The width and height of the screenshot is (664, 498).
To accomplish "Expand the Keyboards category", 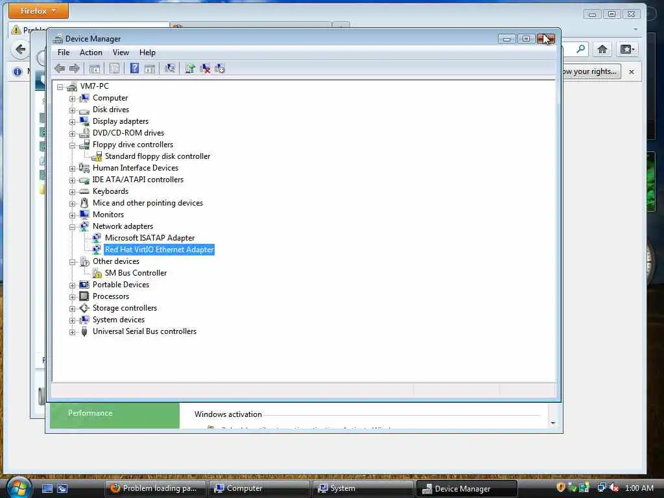I will (73, 192).
